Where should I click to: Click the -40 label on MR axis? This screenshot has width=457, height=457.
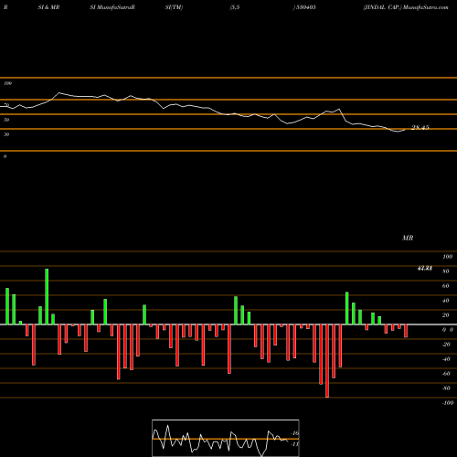446,359
